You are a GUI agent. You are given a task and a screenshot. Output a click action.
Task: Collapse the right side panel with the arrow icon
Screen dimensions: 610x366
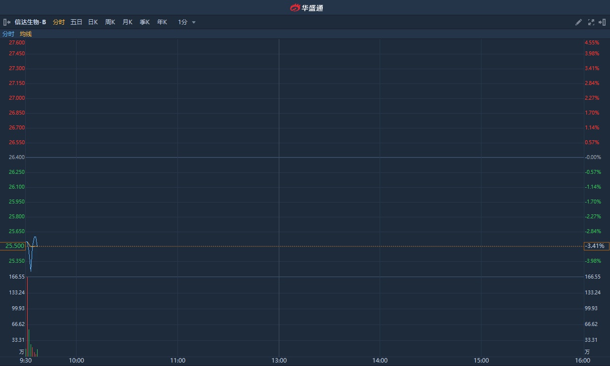602,22
